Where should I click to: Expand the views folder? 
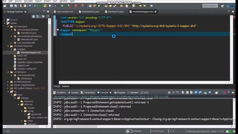(22, 121)
